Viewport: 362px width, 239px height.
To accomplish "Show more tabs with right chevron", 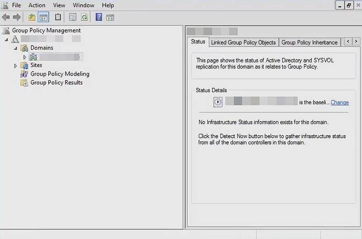I will (x=356, y=41).
